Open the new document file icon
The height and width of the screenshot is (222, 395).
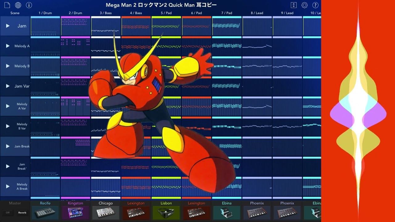(x=7, y=5)
